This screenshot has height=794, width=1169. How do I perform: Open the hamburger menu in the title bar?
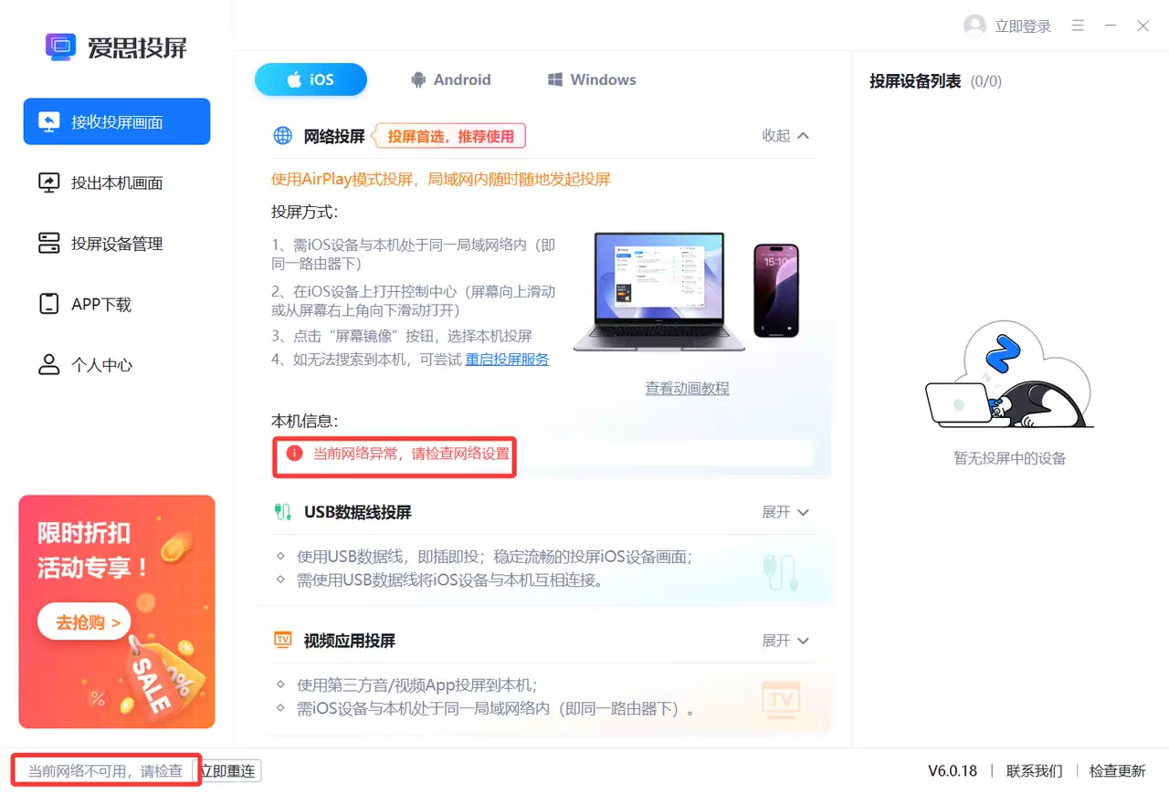point(1078,26)
